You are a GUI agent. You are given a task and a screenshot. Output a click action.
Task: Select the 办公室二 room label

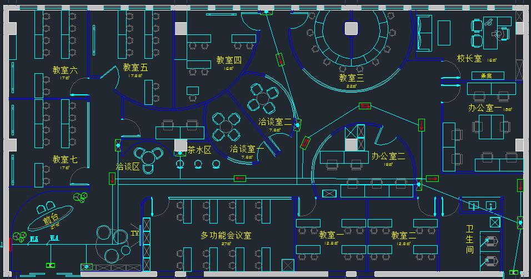tap(388, 156)
